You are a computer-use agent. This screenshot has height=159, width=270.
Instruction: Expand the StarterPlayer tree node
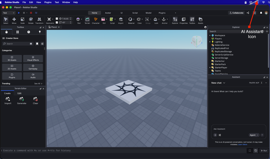[210, 68]
